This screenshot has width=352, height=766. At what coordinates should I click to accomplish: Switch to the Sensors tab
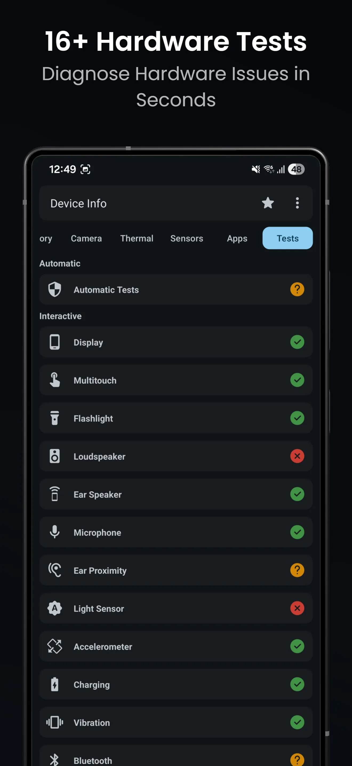[187, 238]
